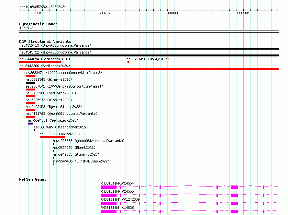The height and width of the screenshot is (215, 288).
Task: Click the ruler's right arrowhead
Action: point(278,10)
